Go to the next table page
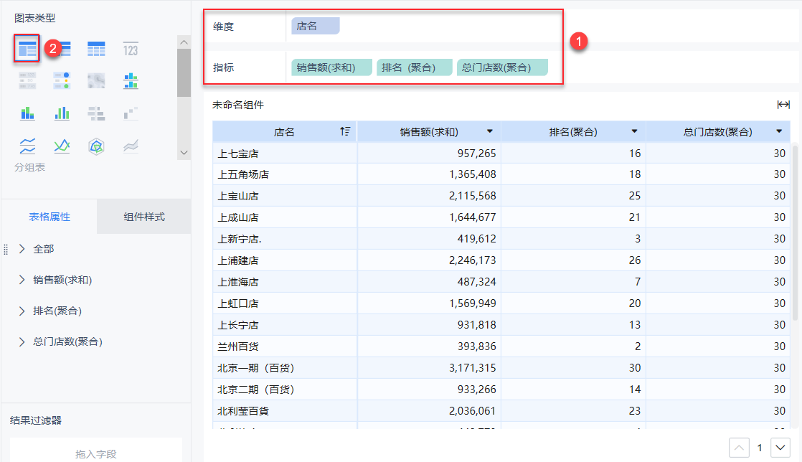Viewport: 802px width, 462px height. [780, 448]
